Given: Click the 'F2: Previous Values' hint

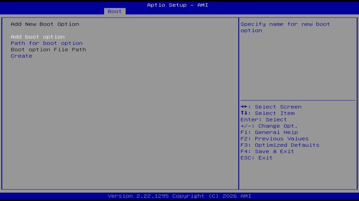Looking at the screenshot, I should point(275,139).
